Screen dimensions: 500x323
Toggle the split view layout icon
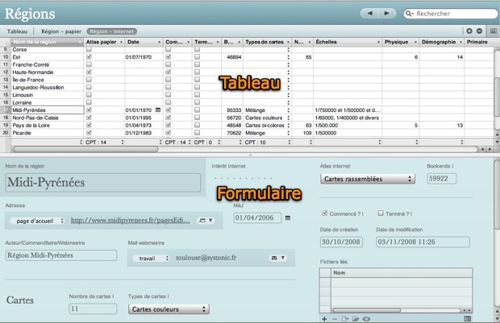click(x=494, y=31)
